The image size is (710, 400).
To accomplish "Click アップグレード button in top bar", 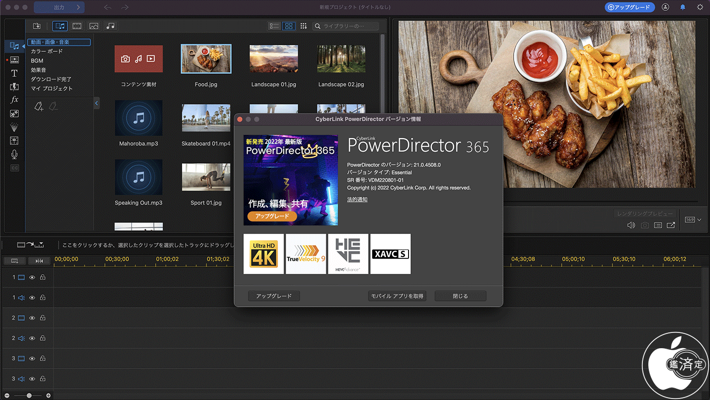I will [630, 7].
